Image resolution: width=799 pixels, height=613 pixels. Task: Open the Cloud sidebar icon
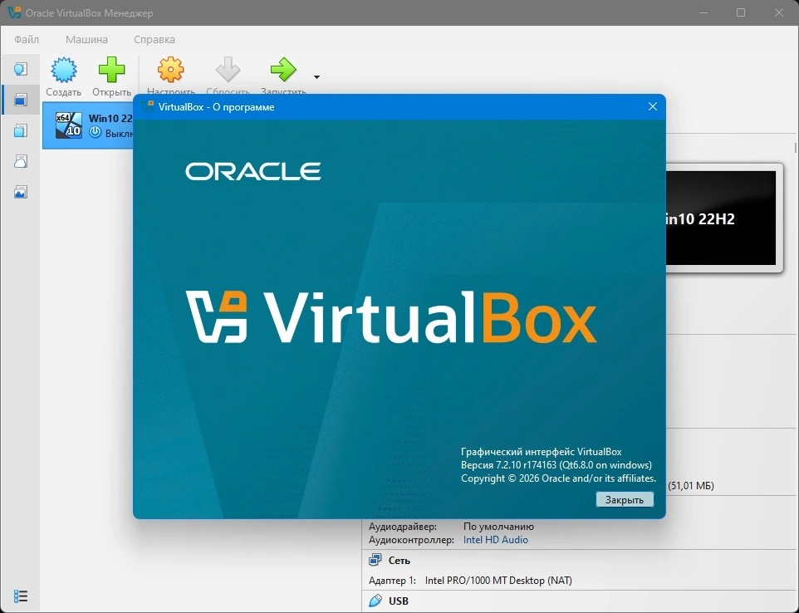pyautogui.click(x=21, y=161)
